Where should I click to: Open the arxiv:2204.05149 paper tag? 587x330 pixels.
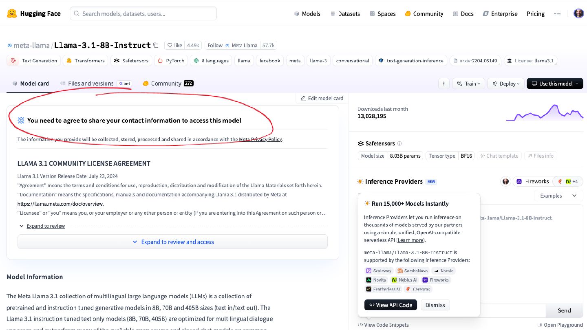click(475, 61)
